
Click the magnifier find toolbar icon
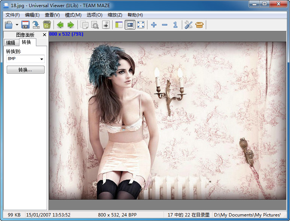pos(95,25)
